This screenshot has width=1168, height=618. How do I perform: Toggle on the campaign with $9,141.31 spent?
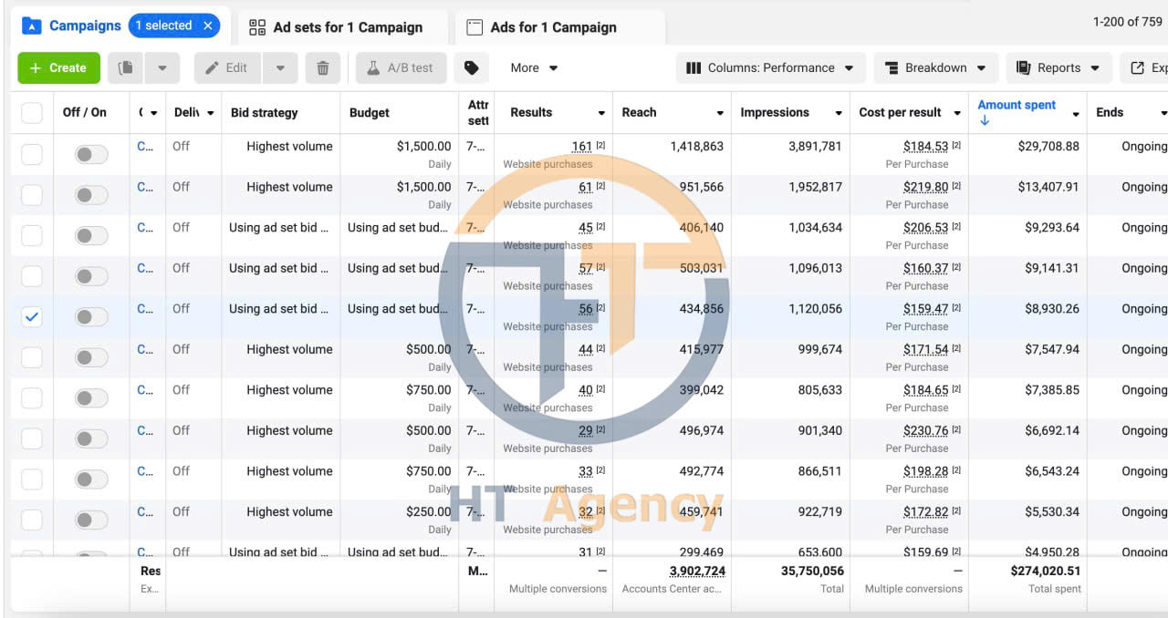tap(91, 275)
